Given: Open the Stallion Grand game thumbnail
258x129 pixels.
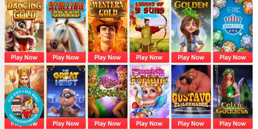Looking at the screenshot, I should coord(66,26).
